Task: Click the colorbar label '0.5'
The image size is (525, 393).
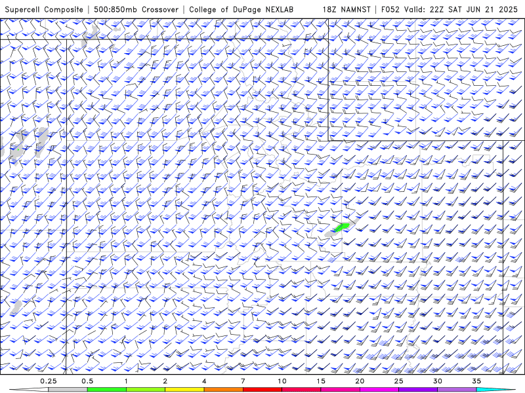Action: pos(87,381)
